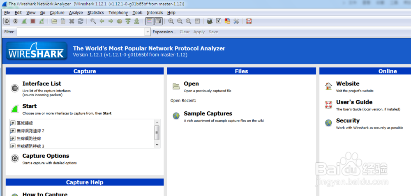The image size is (411, 196).
Task: Open the View menu
Action: coord(31,13)
